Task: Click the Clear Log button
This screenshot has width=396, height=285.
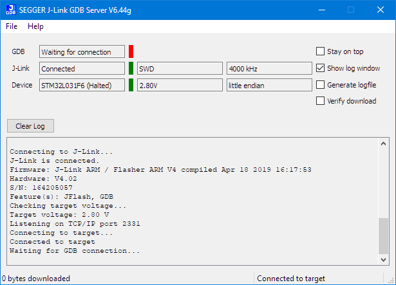Action: 30,125
